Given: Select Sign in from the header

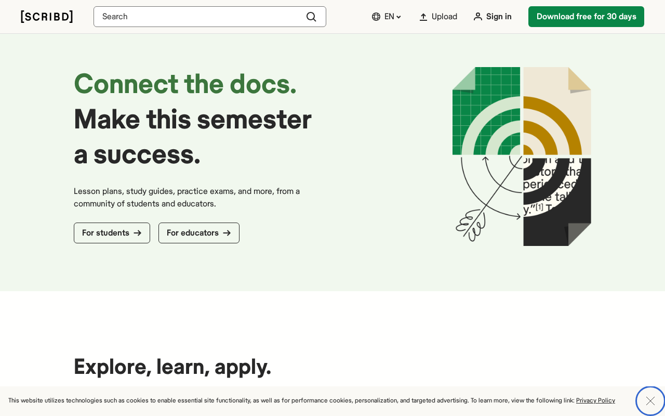Looking at the screenshot, I should click(493, 17).
